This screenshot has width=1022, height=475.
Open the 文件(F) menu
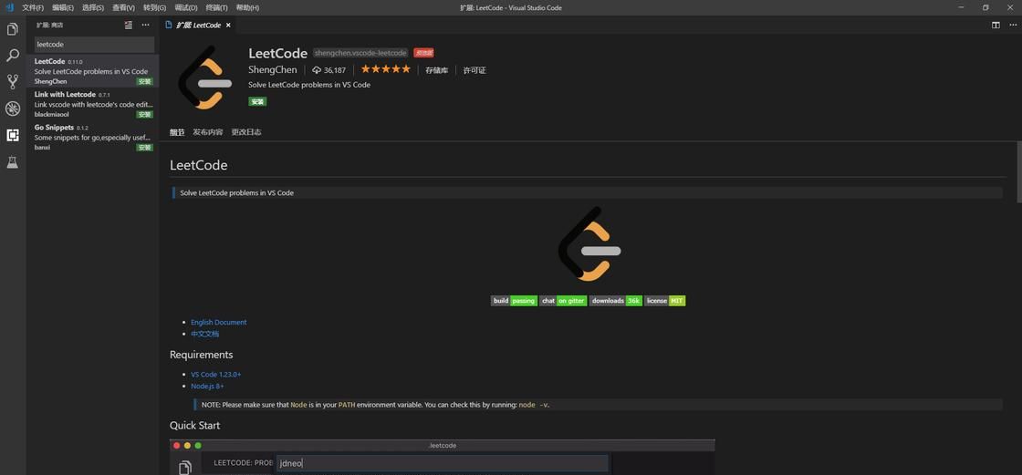click(33, 8)
